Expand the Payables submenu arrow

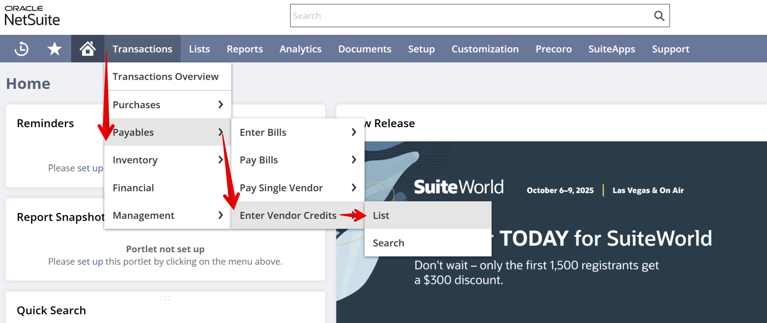coord(220,132)
